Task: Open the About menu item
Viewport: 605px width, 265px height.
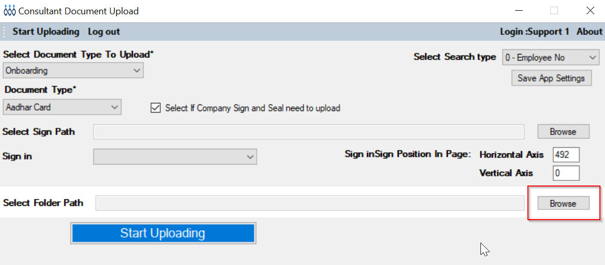Action: pyautogui.click(x=589, y=32)
